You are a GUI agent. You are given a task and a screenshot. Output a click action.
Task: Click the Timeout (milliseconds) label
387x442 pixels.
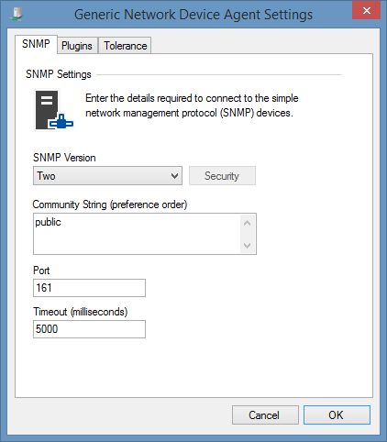(x=81, y=312)
